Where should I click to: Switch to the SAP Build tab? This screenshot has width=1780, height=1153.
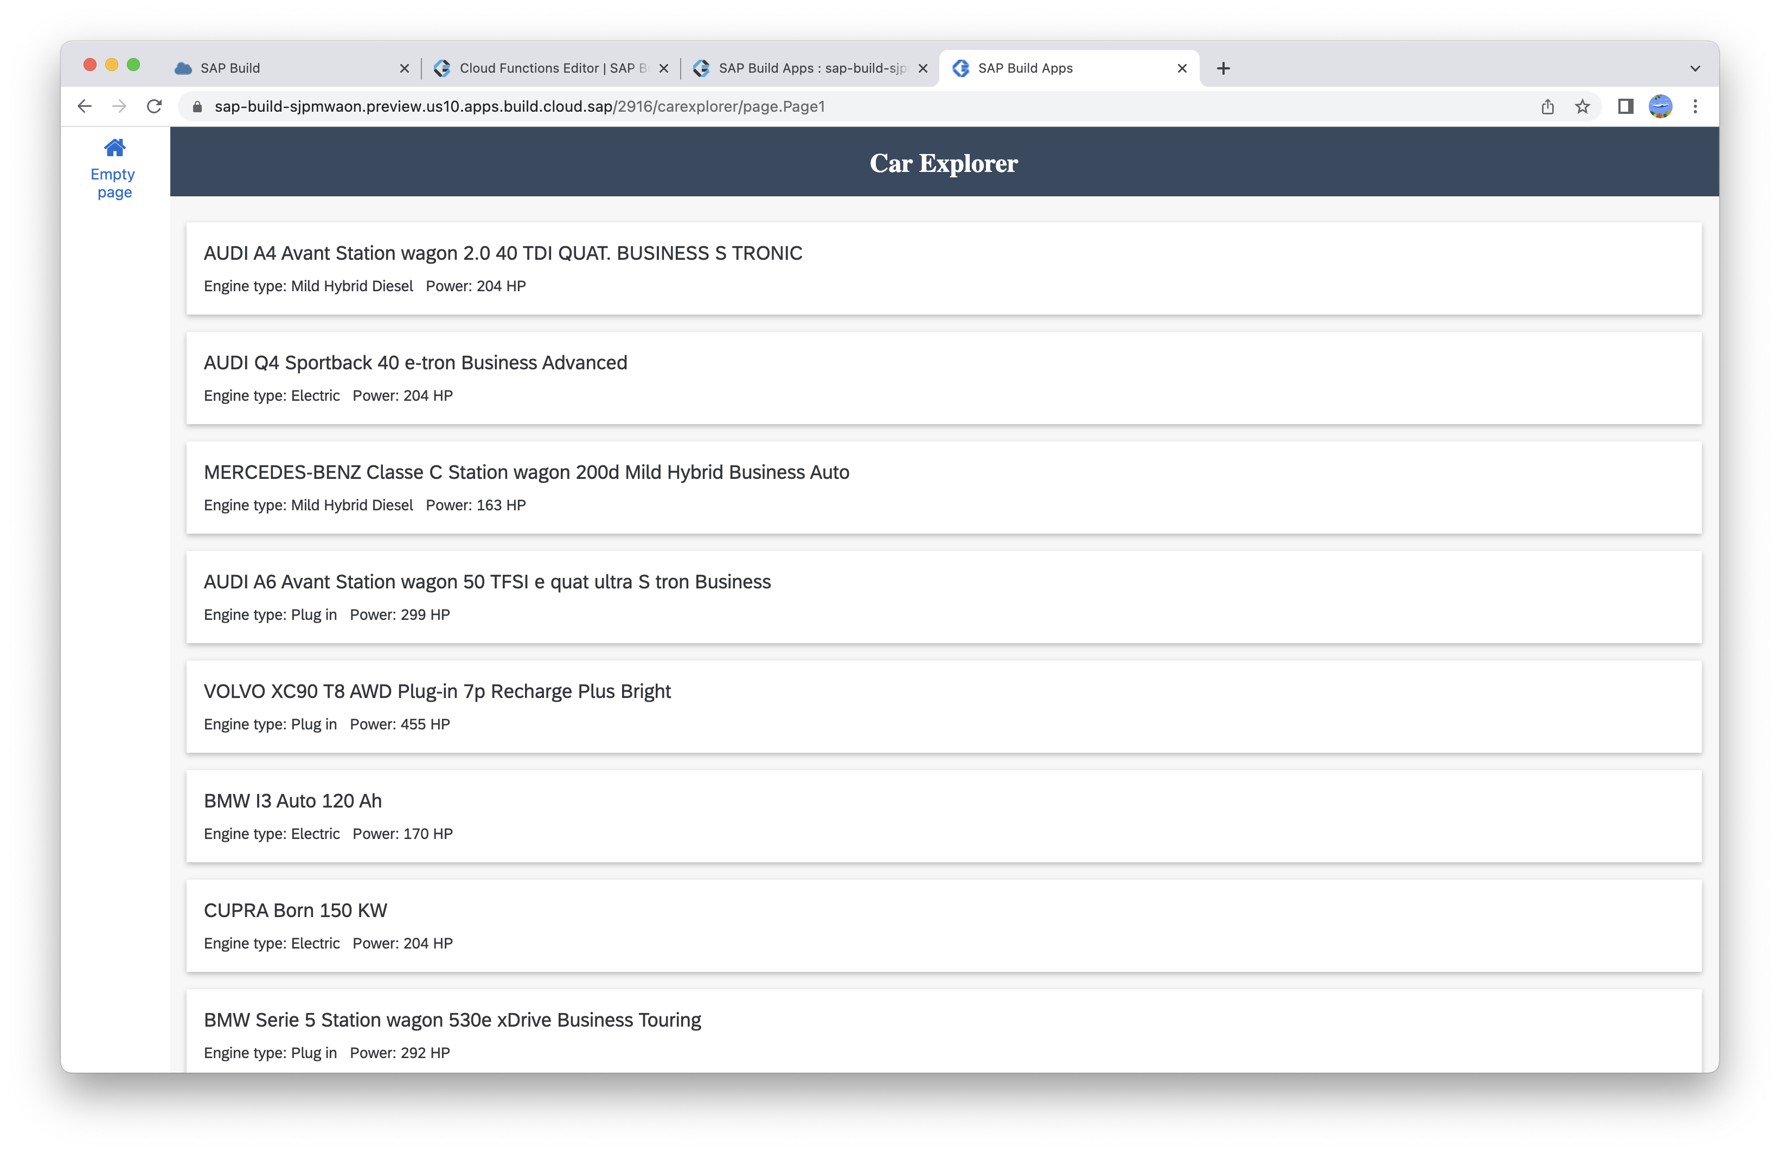pos(284,68)
